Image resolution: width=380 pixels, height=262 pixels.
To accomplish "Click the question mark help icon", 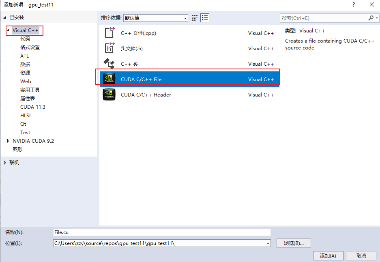I will [353, 4].
